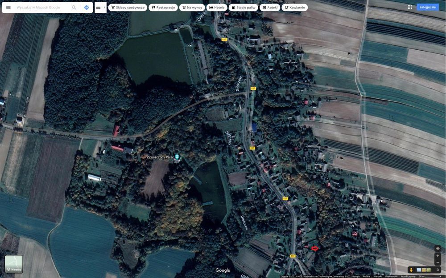Open the 'Warstwy' layers thumbnail
This screenshot has width=446, height=278.
[x=14, y=264]
